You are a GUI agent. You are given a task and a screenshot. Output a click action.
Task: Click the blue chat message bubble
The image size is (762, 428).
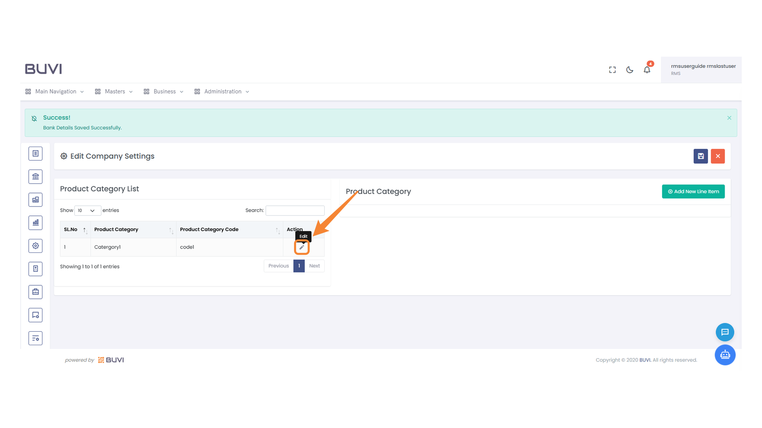(725, 332)
